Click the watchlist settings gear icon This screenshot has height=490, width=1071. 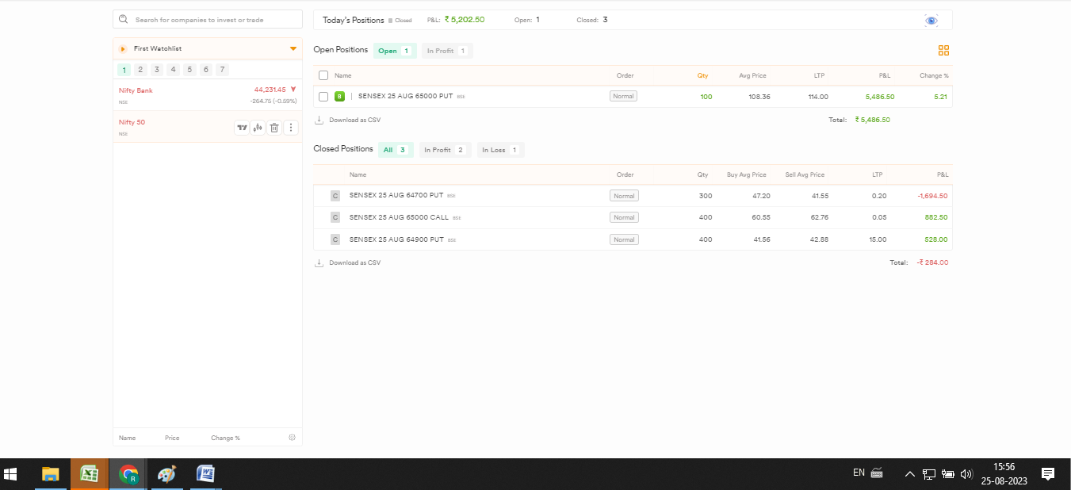[292, 438]
